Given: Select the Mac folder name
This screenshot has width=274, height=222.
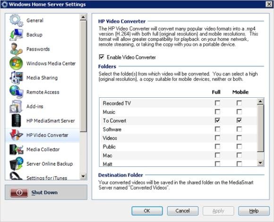Looking at the screenshot, I should [107, 155].
